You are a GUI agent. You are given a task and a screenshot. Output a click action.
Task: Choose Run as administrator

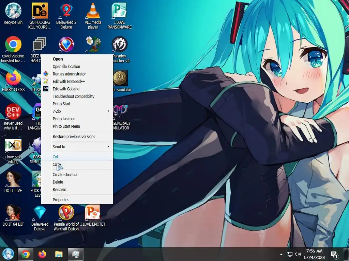(77, 74)
